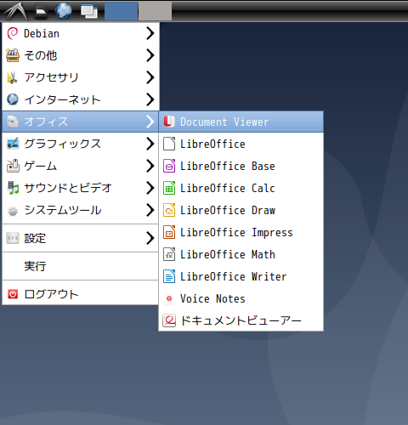Click the LibreOffice Draw yellow icon
The image size is (408, 425).
169,210
